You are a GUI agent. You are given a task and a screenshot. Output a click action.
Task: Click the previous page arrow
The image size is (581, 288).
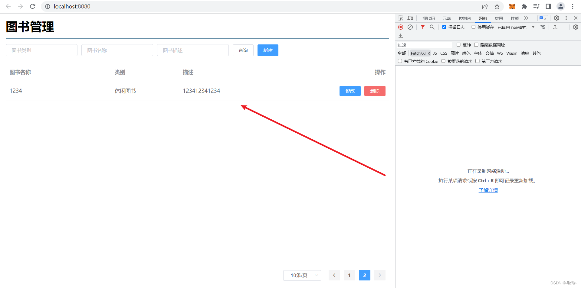334,275
